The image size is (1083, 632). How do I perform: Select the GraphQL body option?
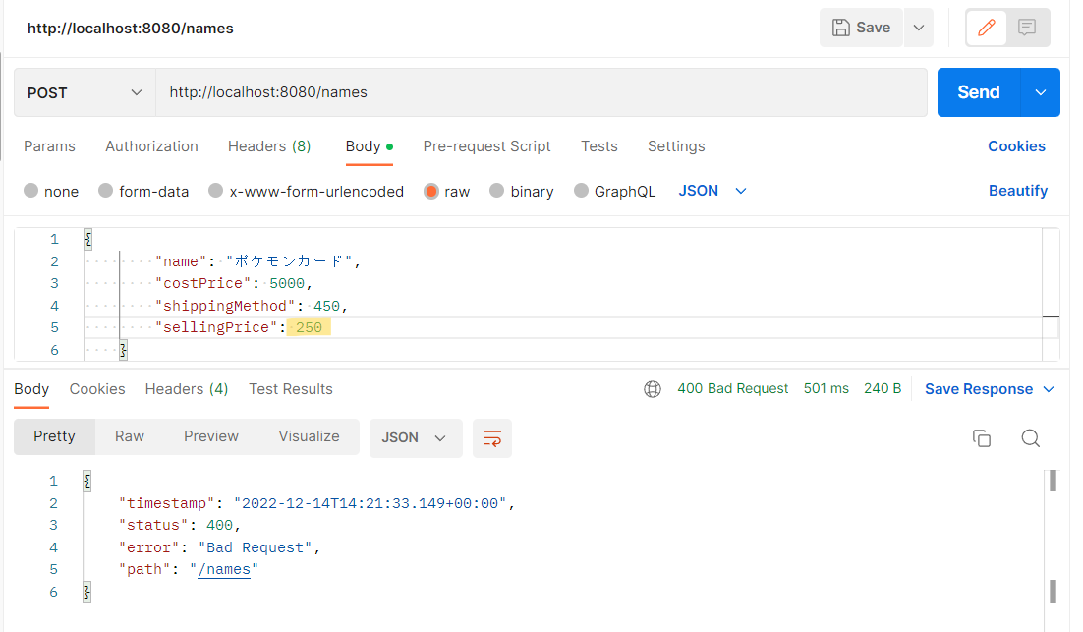(x=581, y=191)
